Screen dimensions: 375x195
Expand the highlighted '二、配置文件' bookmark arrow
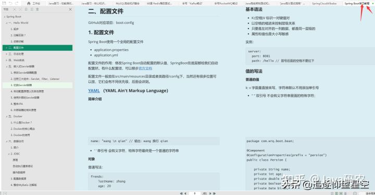pos(7,48)
